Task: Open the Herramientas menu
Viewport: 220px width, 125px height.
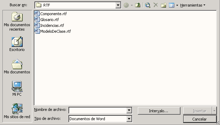Action: click(x=192, y=5)
